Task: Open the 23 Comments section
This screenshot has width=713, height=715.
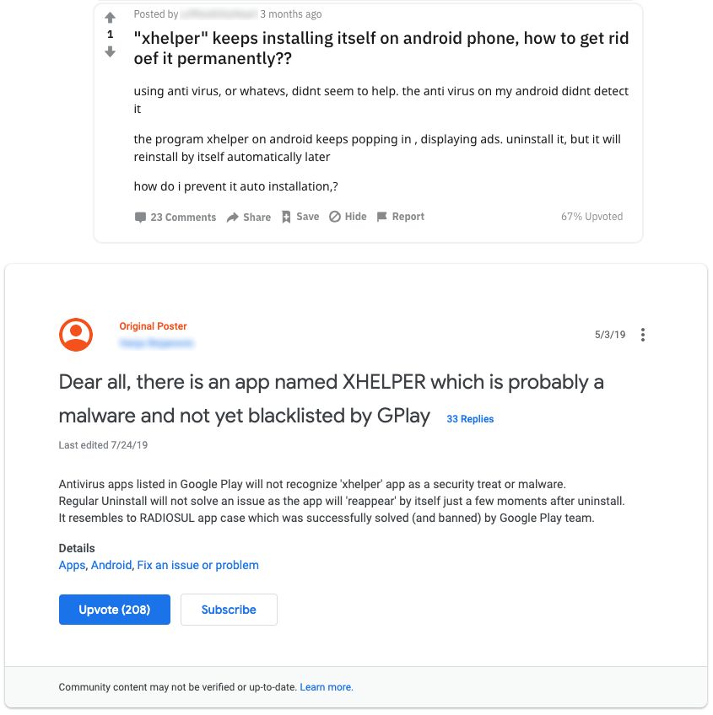Action: [176, 217]
